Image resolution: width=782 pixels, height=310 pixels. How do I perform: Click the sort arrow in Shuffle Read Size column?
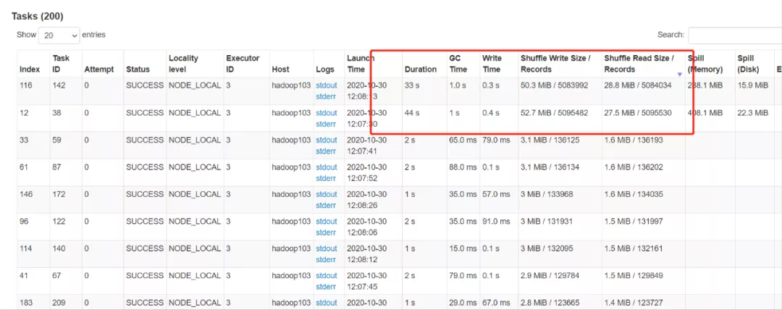click(x=679, y=75)
